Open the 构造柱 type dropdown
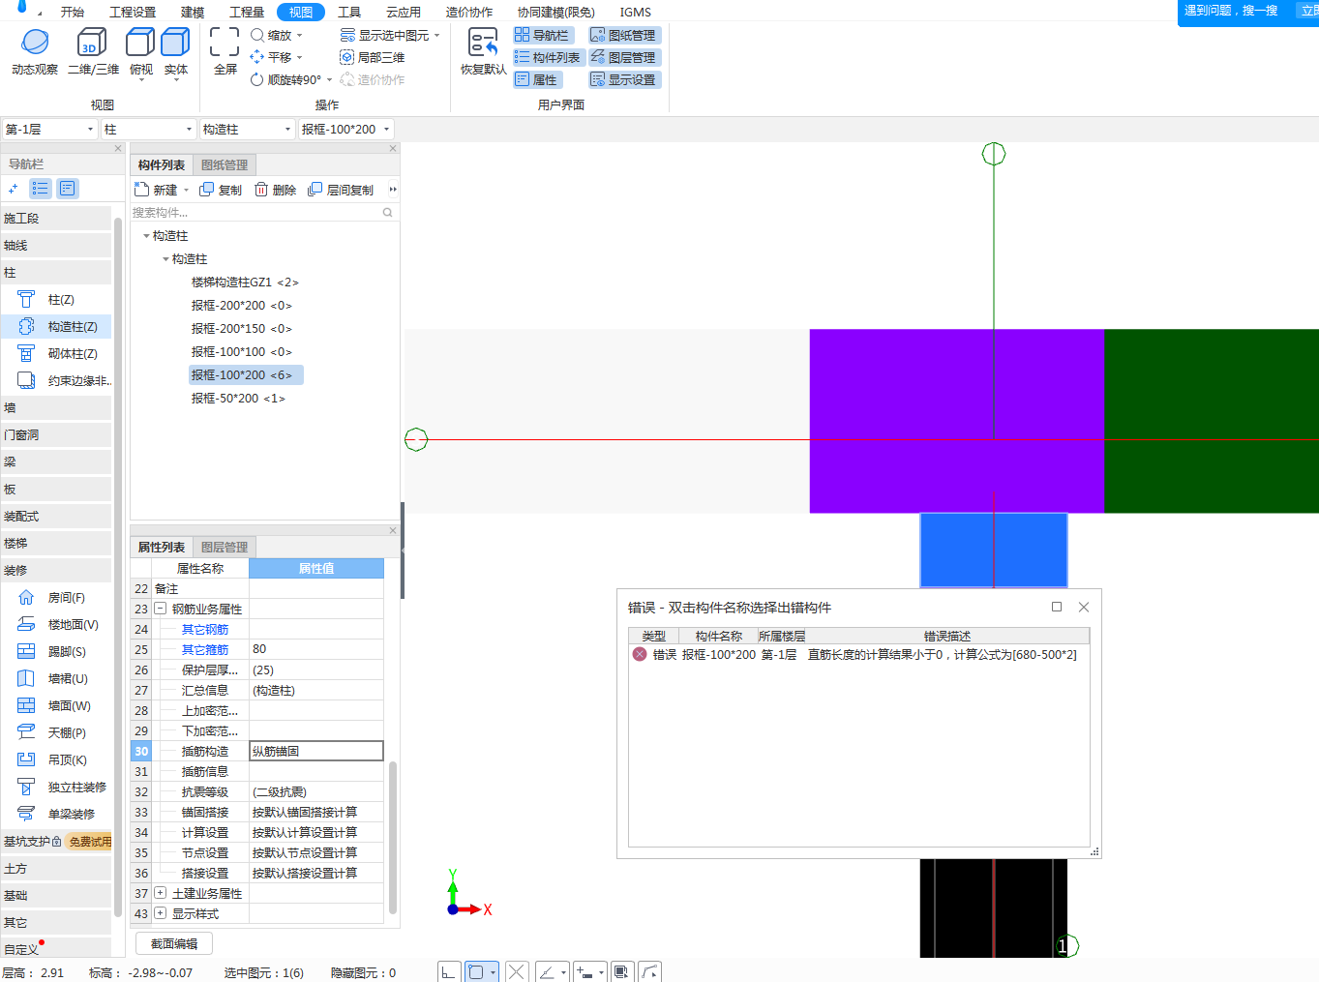Viewport: 1319px width, 982px height. point(247,129)
